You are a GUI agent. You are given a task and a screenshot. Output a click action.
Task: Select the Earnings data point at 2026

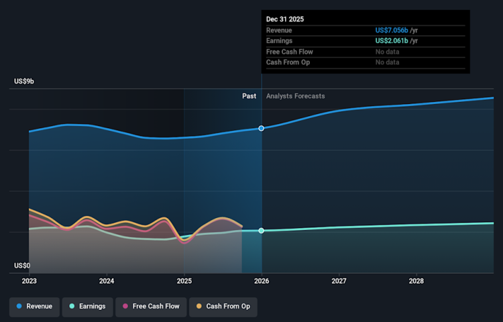click(x=262, y=231)
